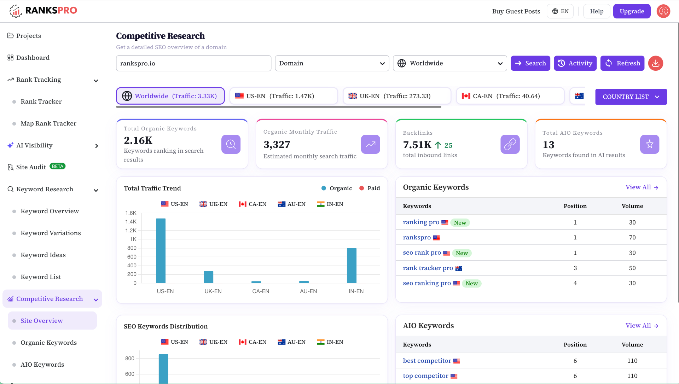
Task: Open Keyword Variations in sidebar
Action: click(51, 233)
